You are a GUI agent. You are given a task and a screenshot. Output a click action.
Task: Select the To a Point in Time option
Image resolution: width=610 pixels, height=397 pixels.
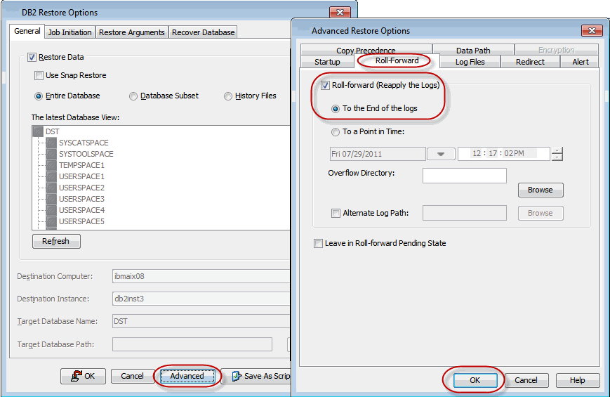tap(336, 131)
